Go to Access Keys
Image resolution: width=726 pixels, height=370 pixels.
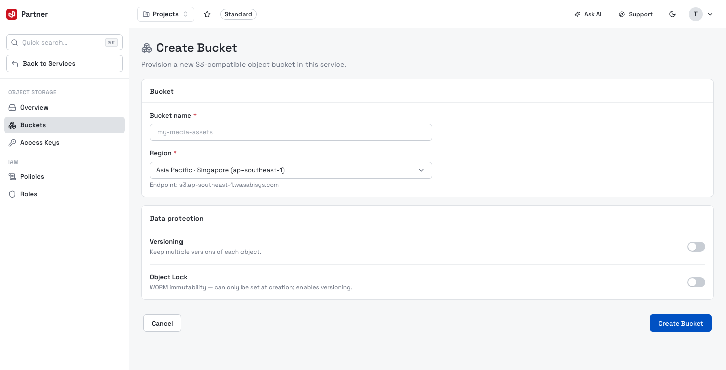(64, 143)
